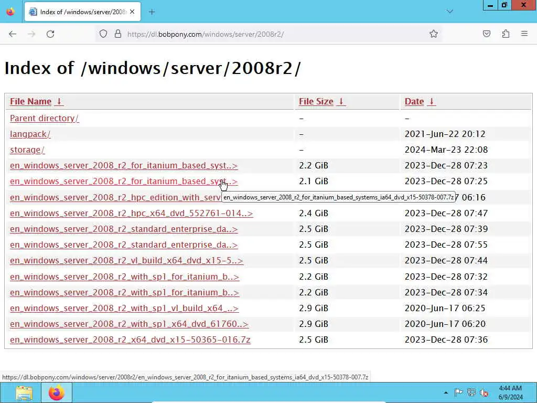Click the browser back arrow

point(13,34)
